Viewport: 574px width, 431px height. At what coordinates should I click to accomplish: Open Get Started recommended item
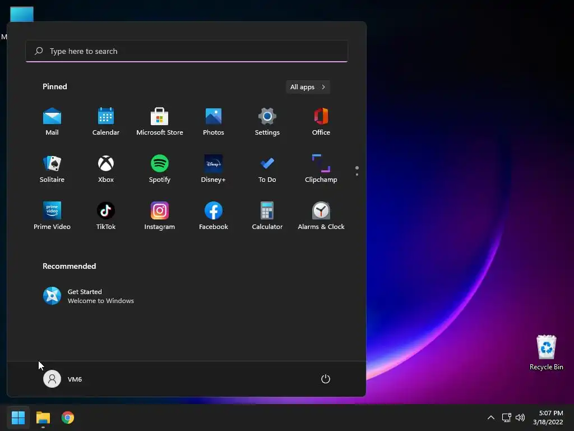(89, 296)
